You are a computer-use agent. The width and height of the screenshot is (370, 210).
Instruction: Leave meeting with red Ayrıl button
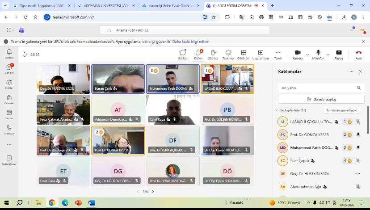[x=358, y=55]
